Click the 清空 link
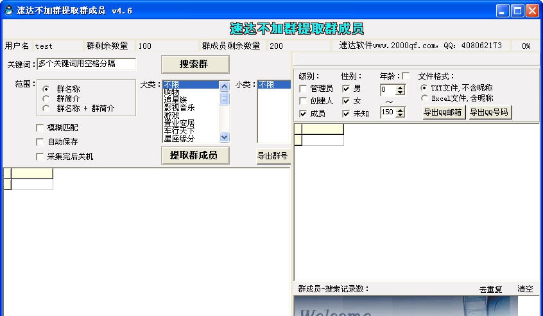The width and height of the screenshot is (543, 316). coord(525,289)
